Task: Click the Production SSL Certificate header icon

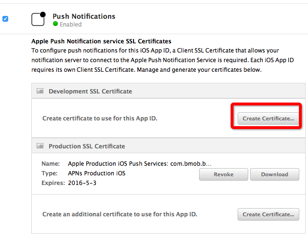Action: (x=40, y=146)
